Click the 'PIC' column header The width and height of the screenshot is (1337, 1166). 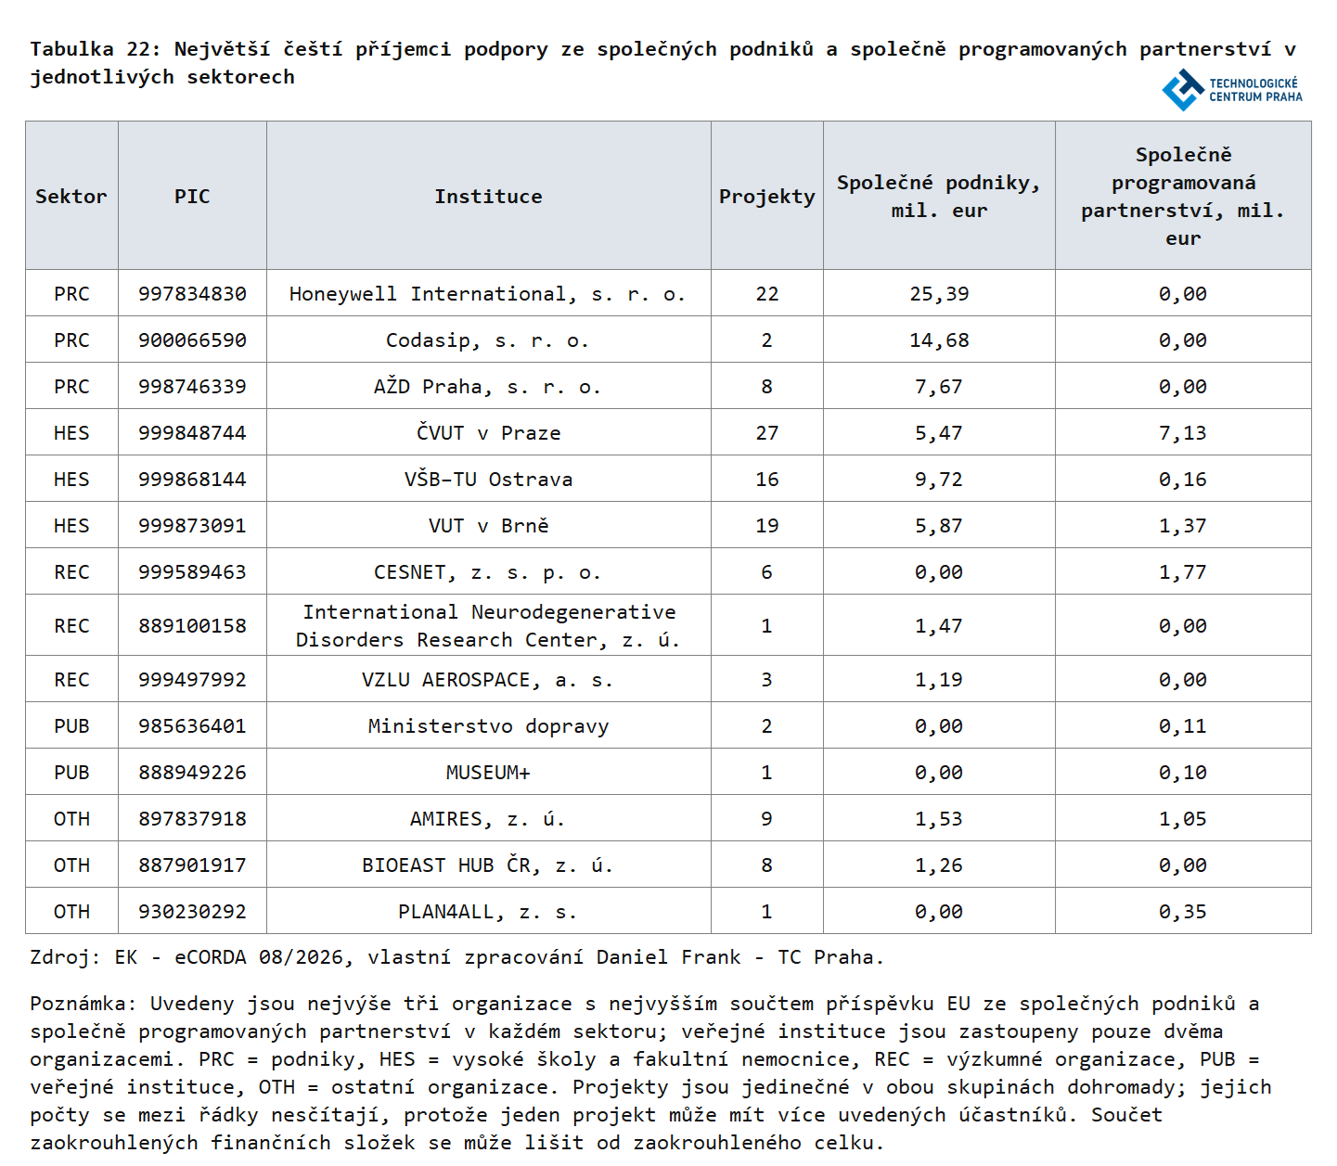(192, 196)
